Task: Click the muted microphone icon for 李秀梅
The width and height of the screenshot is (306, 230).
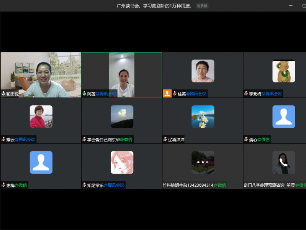Action: [246, 94]
